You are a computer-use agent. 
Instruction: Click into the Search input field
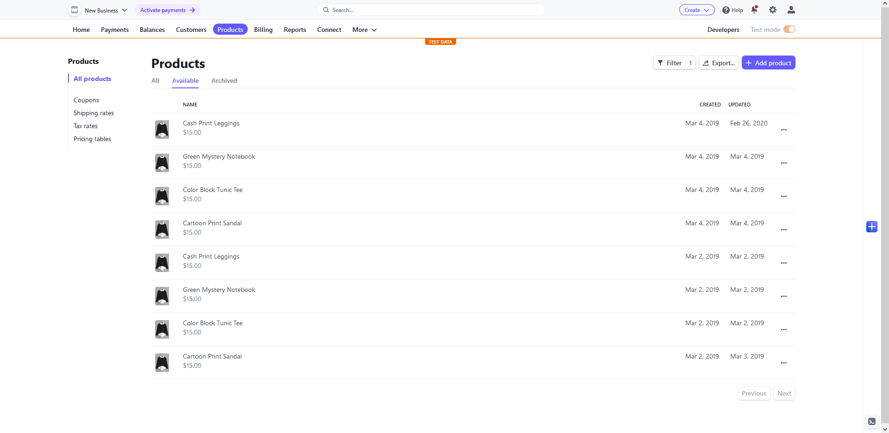tap(435, 10)
